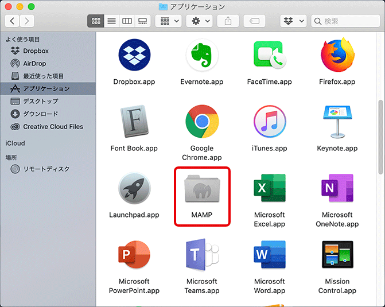Click the Microsoft Teams.app file name label

pyautogui.click(x=202, y=286)
